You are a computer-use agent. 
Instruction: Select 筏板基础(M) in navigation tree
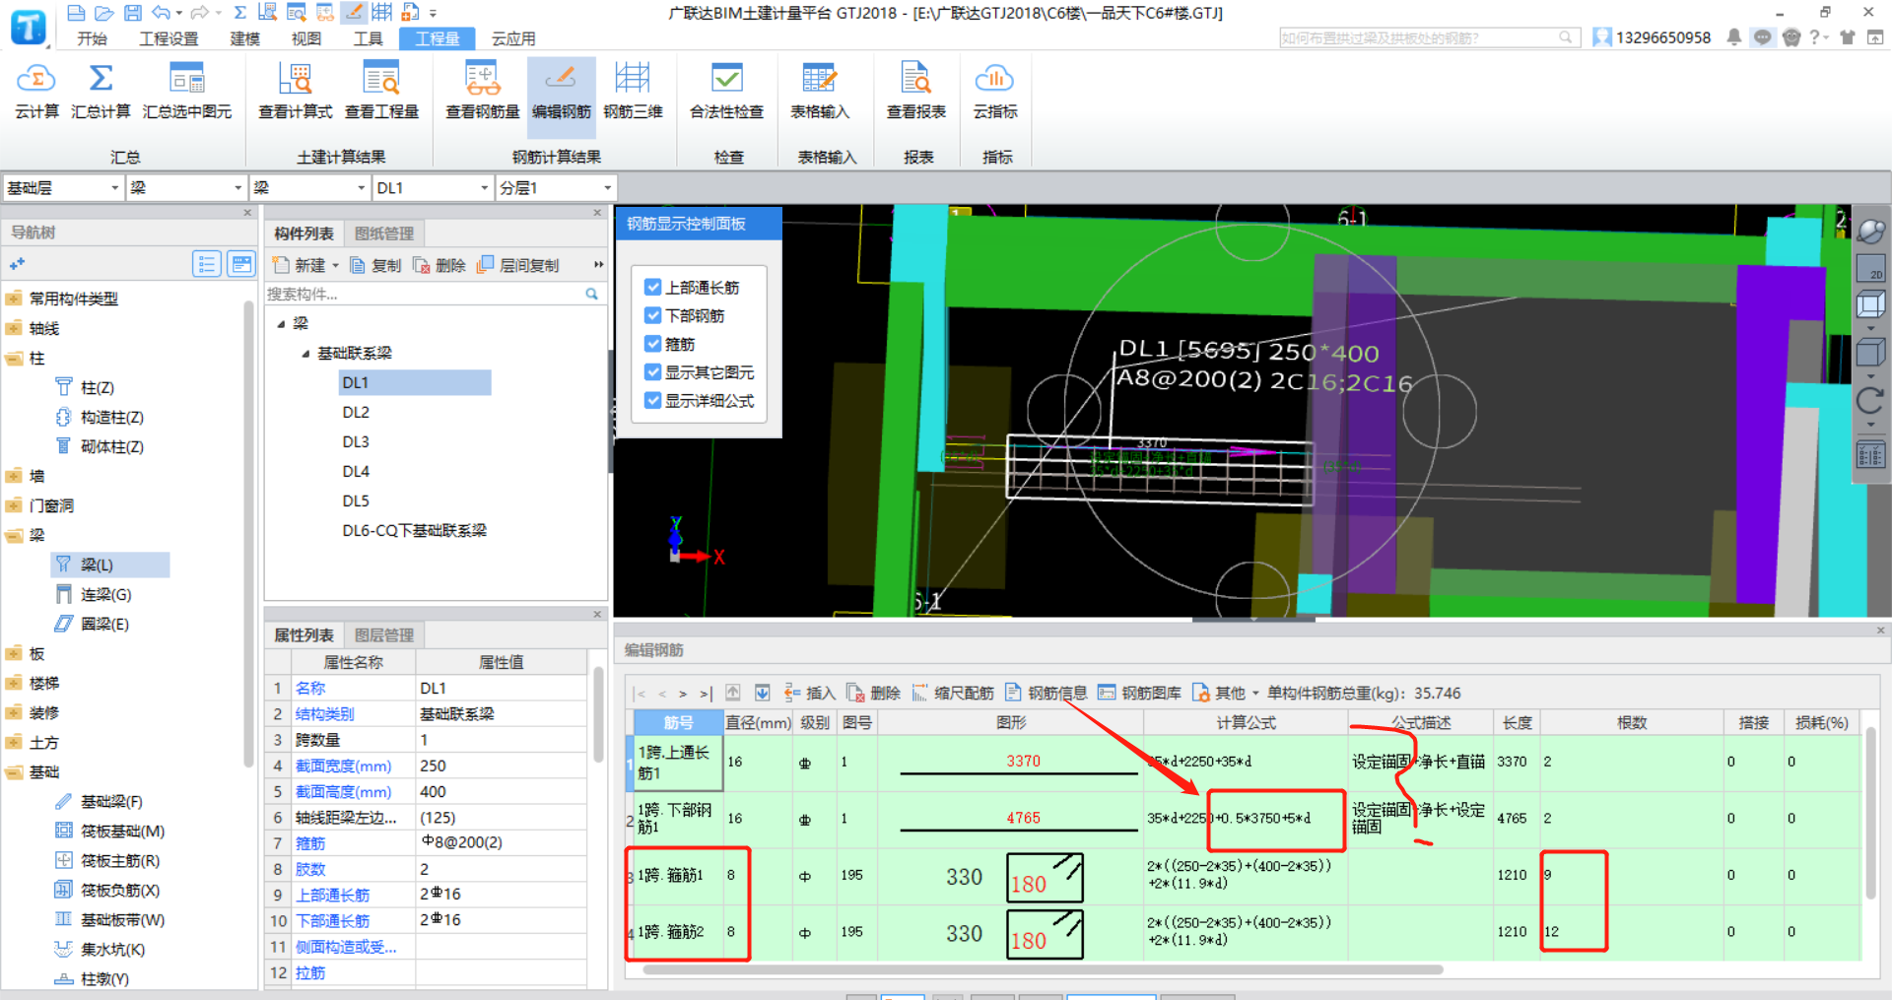coord(122,831)
